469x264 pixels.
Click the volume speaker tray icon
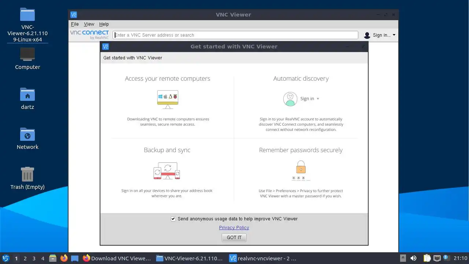pyautogui.click(x=414, y=258)
